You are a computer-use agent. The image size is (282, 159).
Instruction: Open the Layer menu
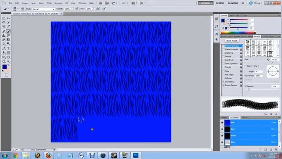click(x=33, y=3)
